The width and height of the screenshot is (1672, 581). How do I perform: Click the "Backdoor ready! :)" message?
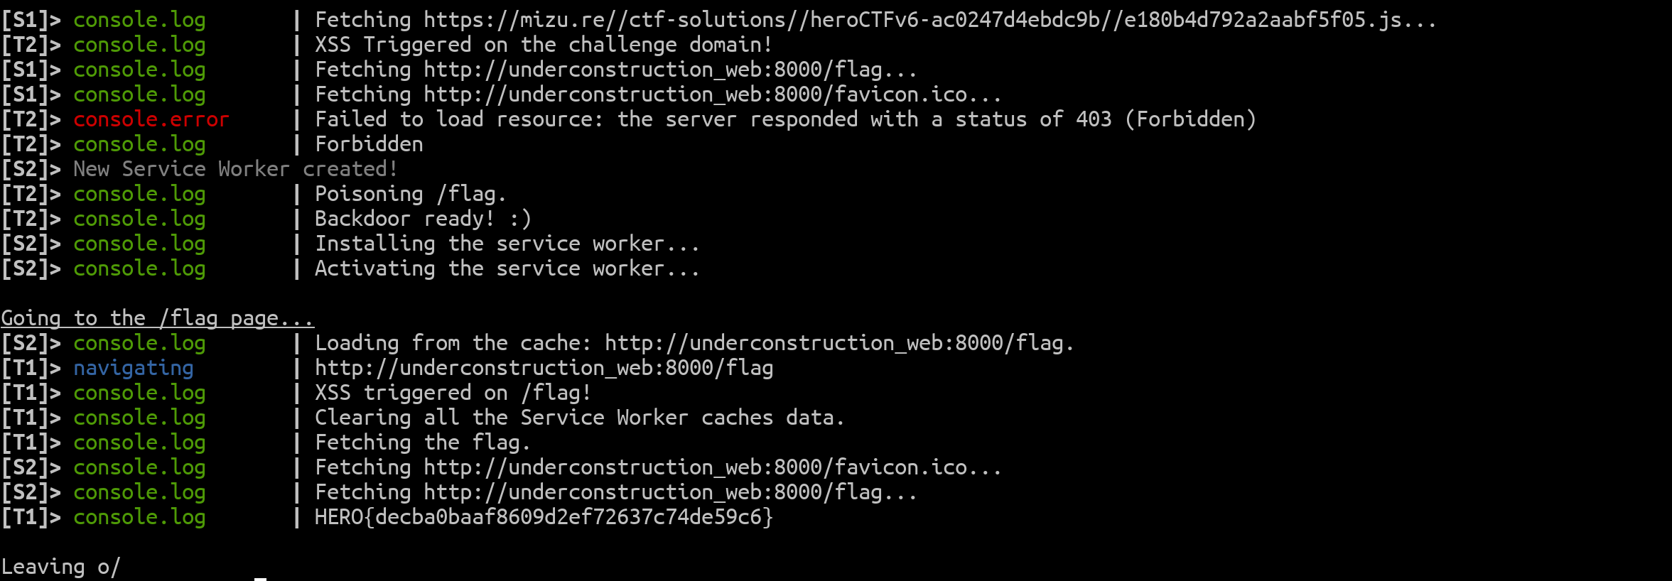point(423,219)
